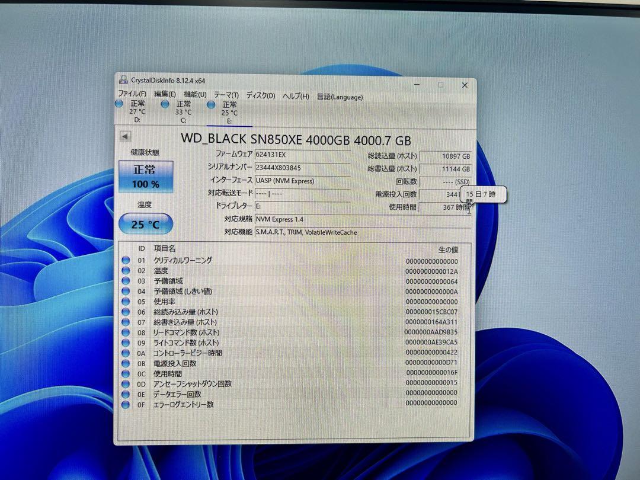
Task: Open the 機能(U) menu
Action: 195,94
